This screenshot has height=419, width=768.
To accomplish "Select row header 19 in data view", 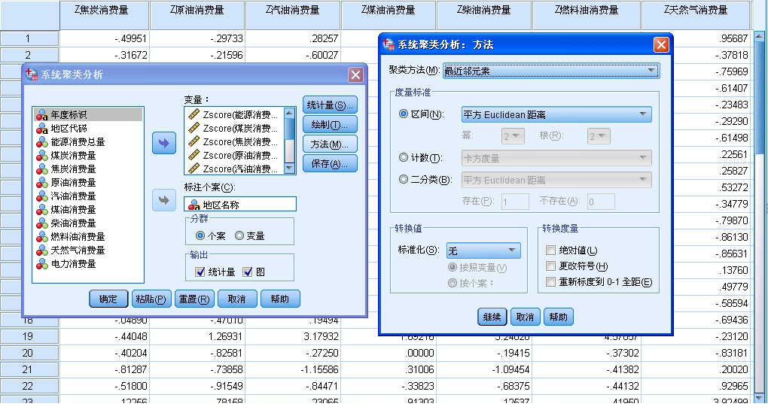I will click(x=29, y=337).
